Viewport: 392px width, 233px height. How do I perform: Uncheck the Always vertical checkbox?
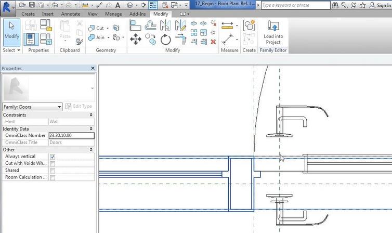[x=53, y=157]
